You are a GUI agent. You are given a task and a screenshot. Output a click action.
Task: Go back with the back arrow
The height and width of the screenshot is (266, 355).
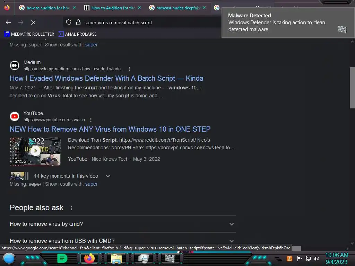pos(8,23)
